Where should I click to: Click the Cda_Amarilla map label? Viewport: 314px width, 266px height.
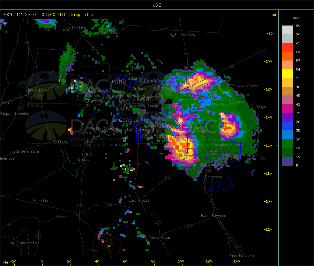point(26,151)
